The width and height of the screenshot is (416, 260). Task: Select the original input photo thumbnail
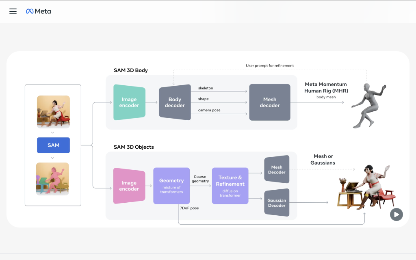coord(53,112)
